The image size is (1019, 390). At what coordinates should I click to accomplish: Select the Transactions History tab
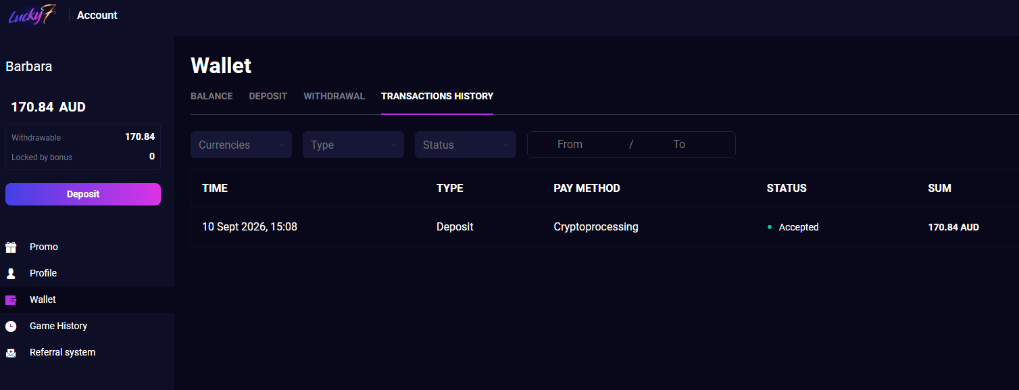pyautogui.click(x=437, y=96)
